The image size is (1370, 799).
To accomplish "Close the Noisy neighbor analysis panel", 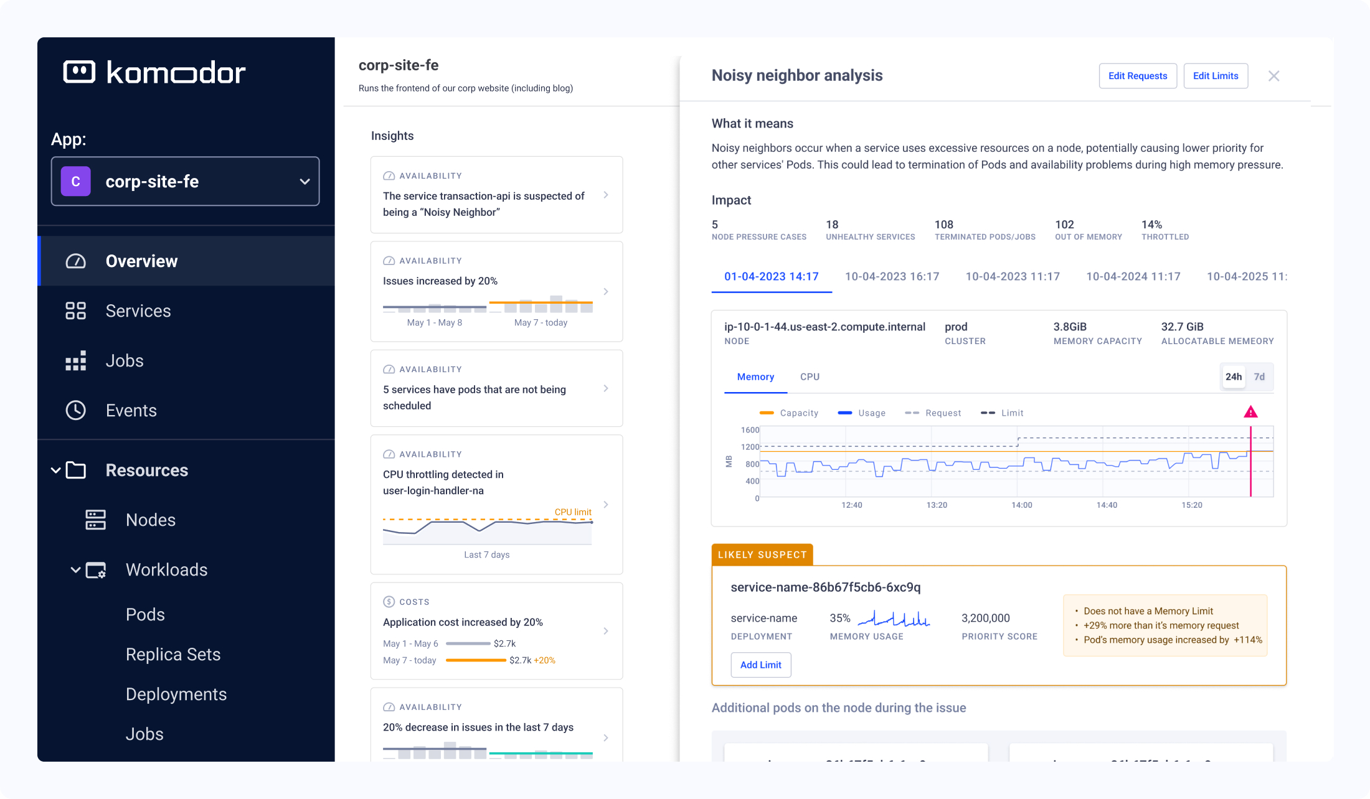I will [1274, 76].
